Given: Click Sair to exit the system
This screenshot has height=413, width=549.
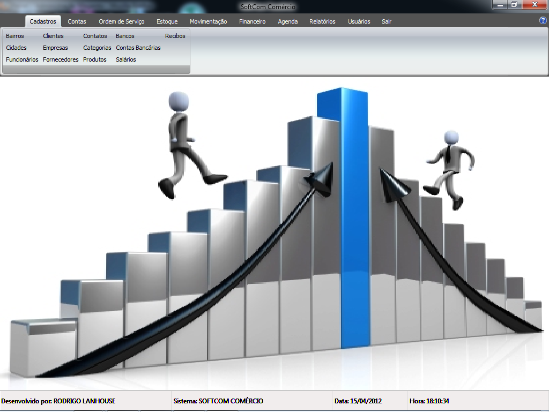Looking at the screenshot, I should [387, 21].
